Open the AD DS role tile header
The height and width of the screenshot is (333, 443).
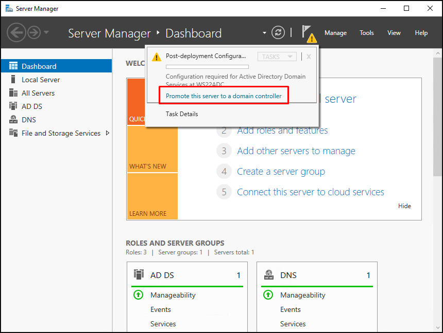click(187, 275)
